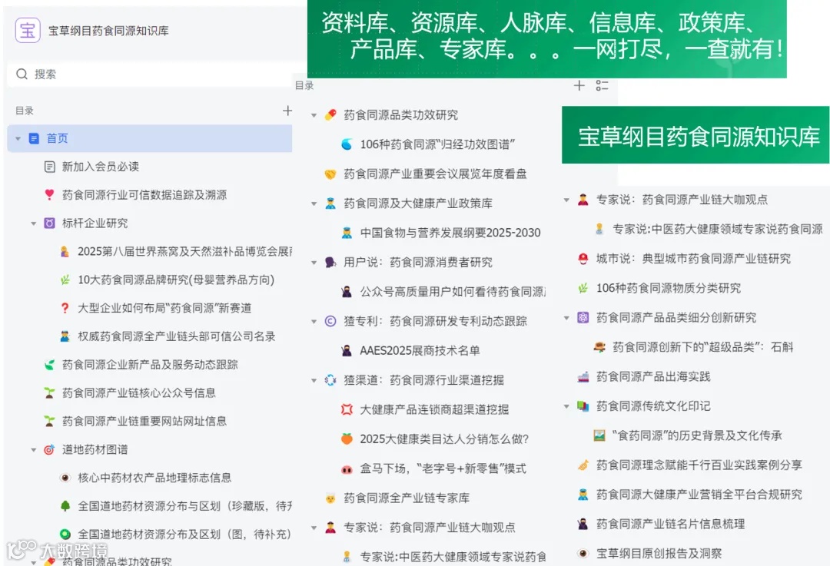Open 权威药食同源全产业链头部可信公司名录
The height and width of the screenshot is (566, 830).
[176, 336]
